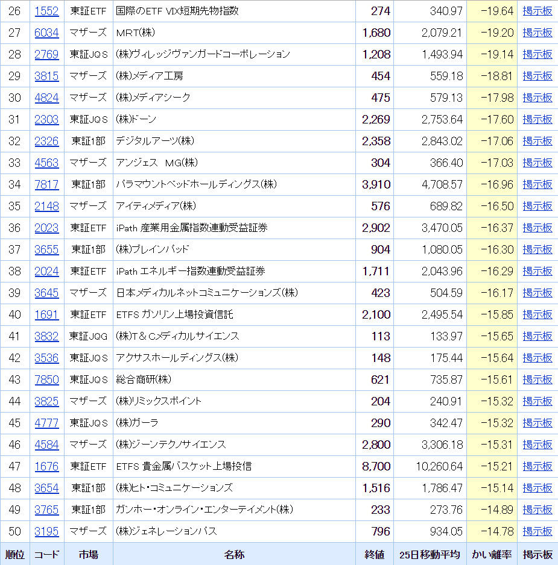Open stock code 3655 link
Screen dimensions: 558x565
pos(46,249)
